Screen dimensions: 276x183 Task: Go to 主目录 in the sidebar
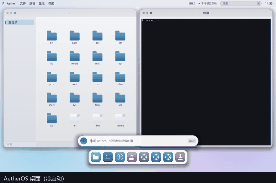tap(20, 23)
